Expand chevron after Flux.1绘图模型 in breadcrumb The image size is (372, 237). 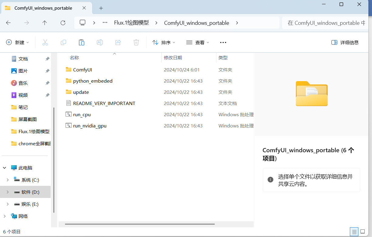click(x=157, y=23)
